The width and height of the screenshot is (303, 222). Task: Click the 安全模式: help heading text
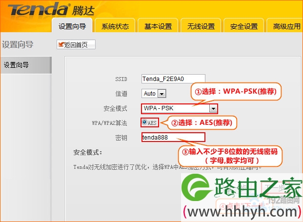pos(87,152)
